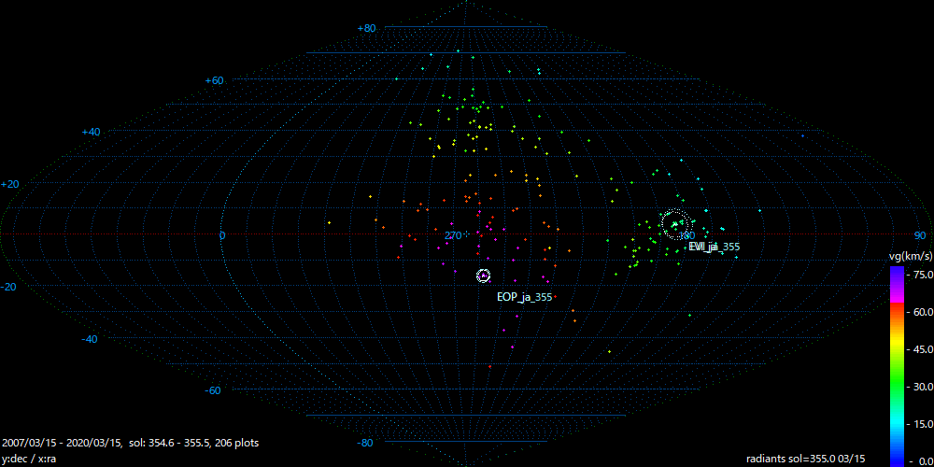934x467 pixels.
Task: Click the date range and plots count text
Action: click(x=131, y=443)
